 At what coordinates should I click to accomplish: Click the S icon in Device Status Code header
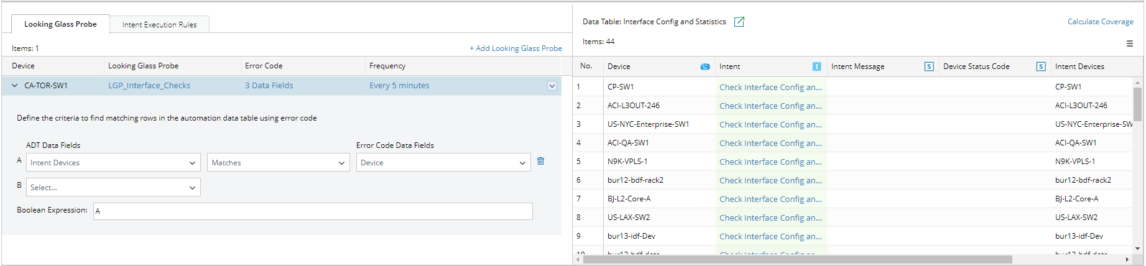(1040, 66)
